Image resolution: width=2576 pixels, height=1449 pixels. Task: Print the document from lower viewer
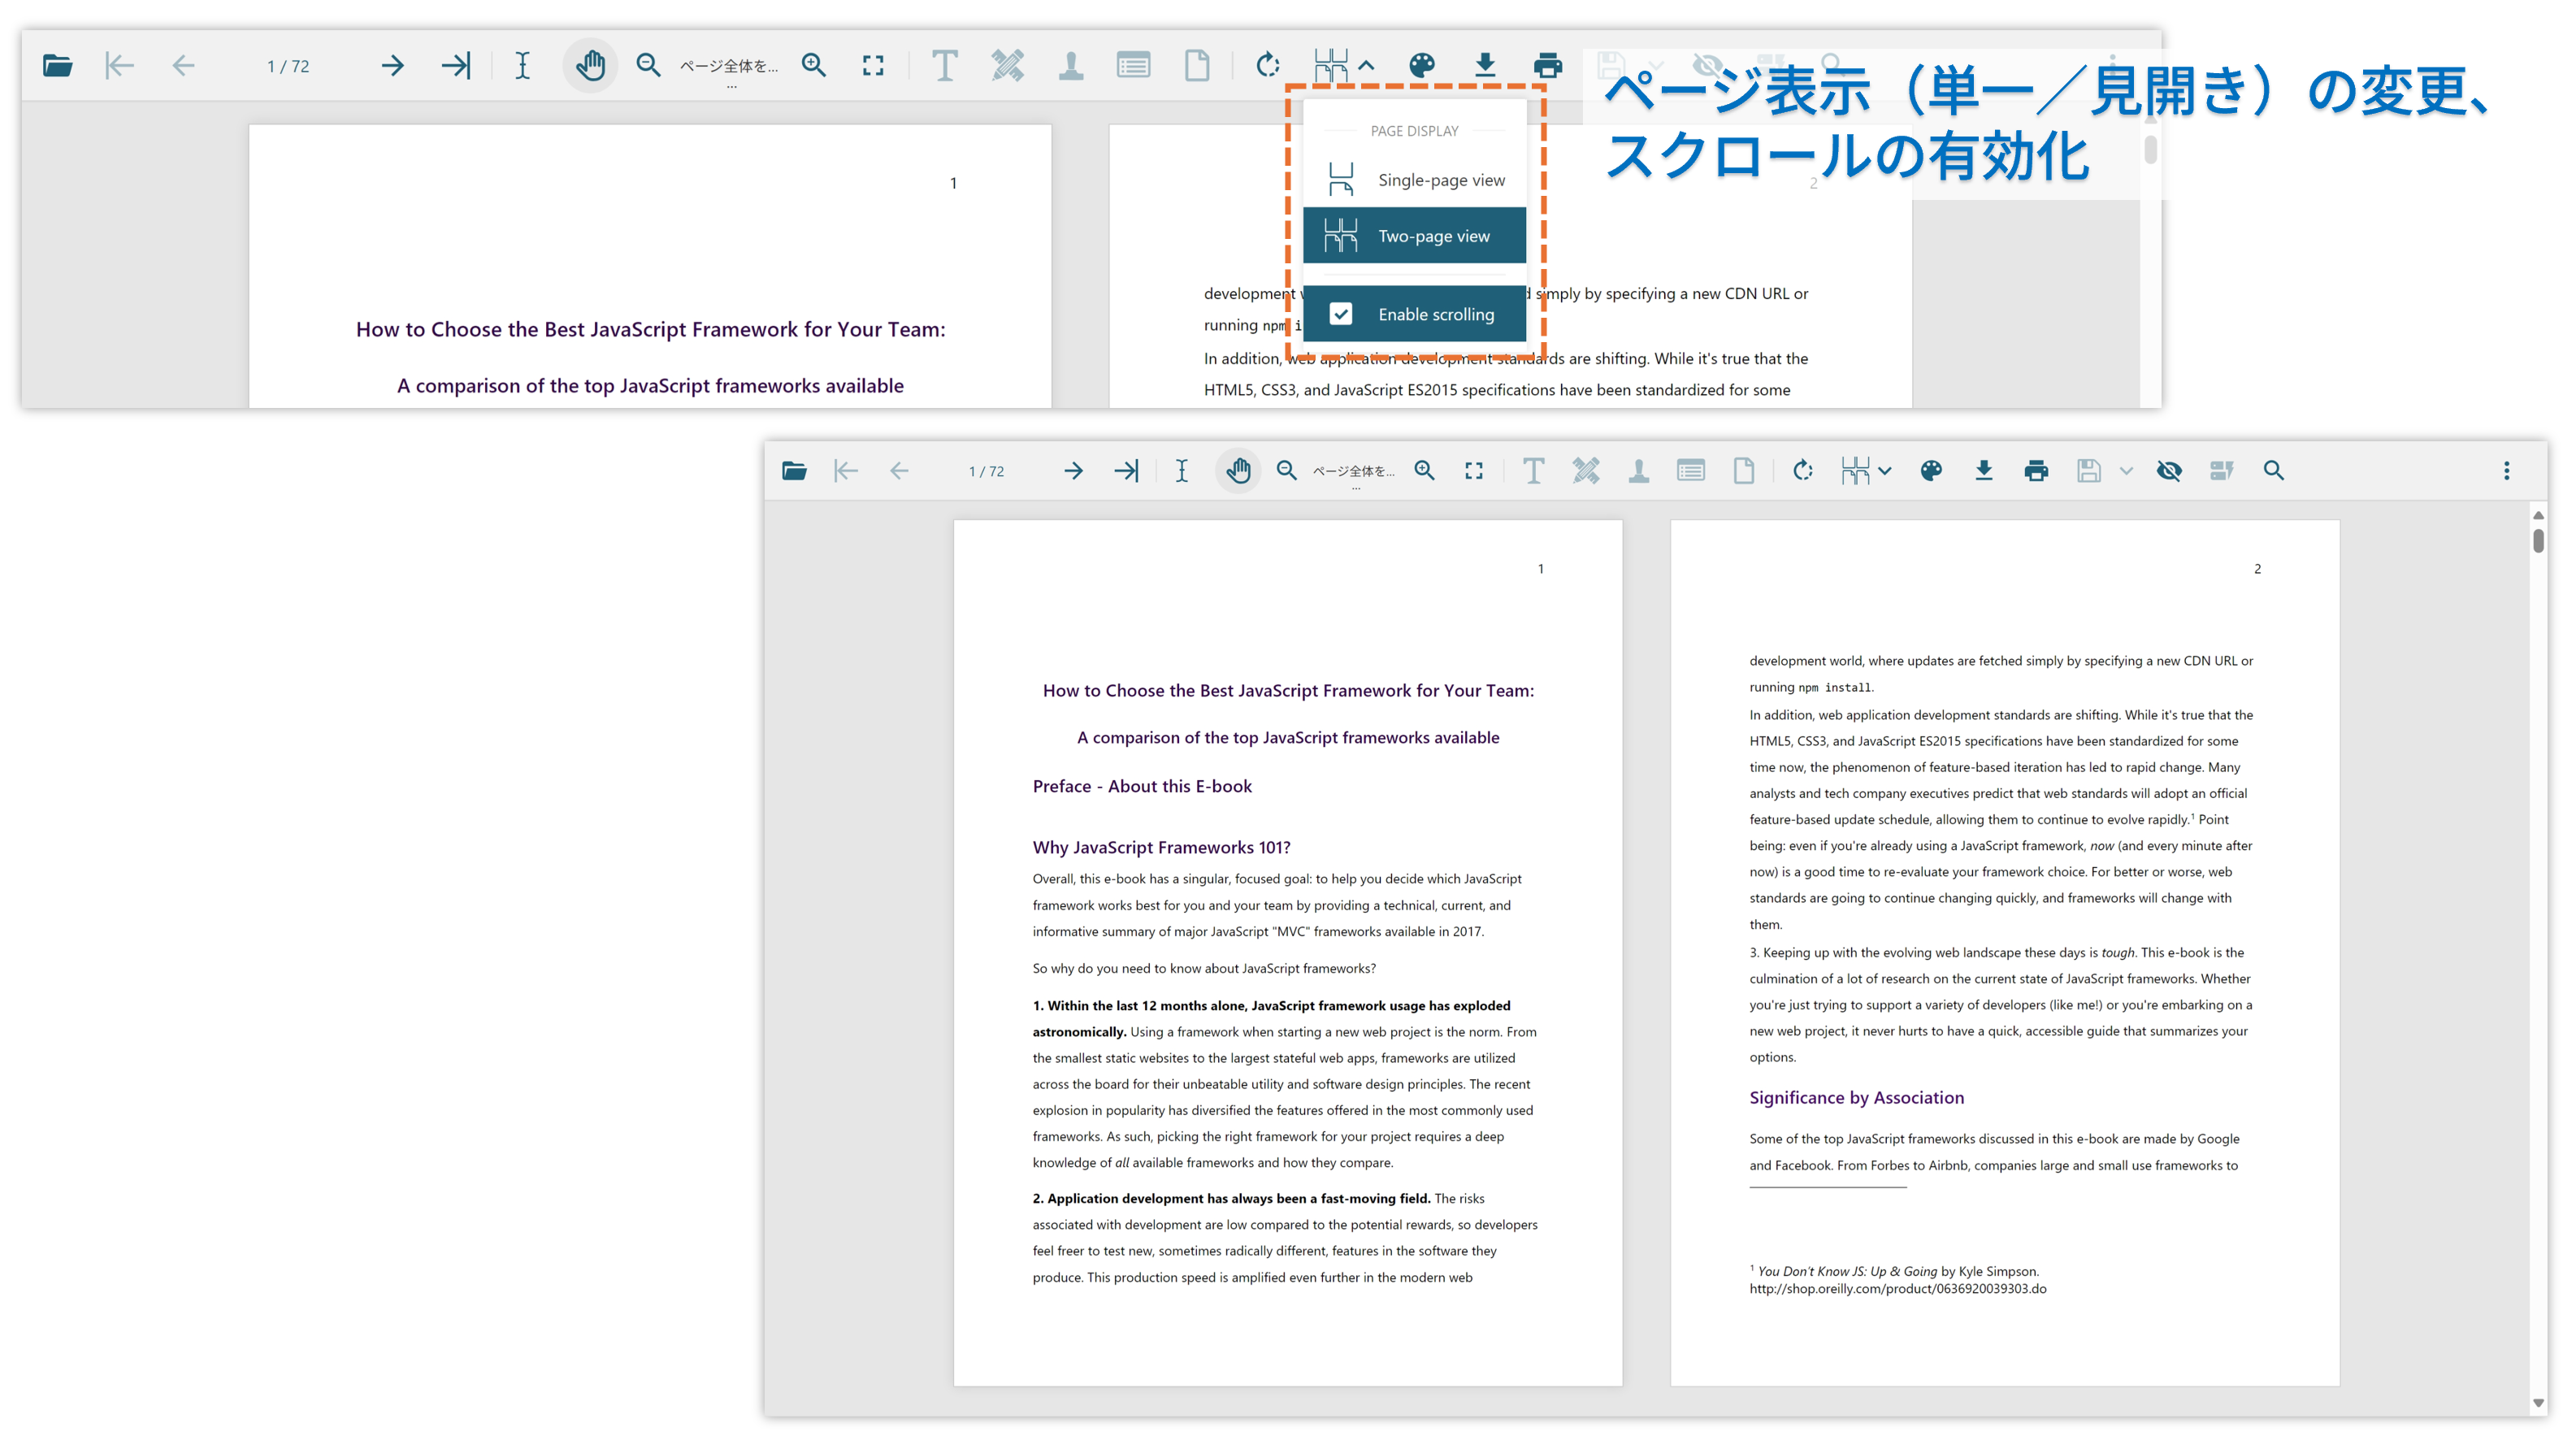[x=2036, y=471]
